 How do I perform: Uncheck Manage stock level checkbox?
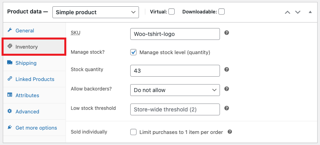click(x=133, y=53)
